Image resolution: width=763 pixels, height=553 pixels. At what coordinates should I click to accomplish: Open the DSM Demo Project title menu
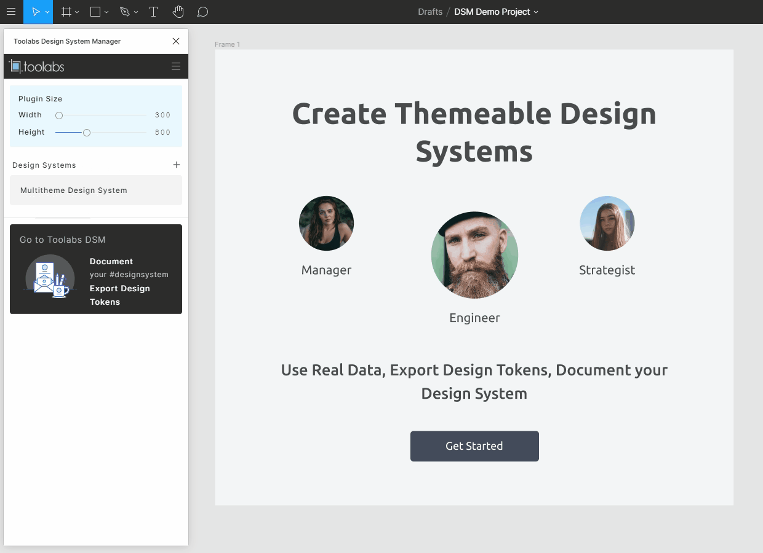pos(495,12)
